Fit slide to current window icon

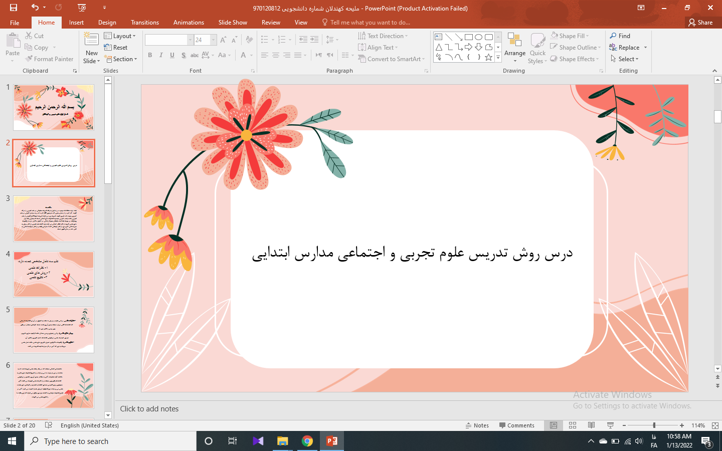point(715,425)
